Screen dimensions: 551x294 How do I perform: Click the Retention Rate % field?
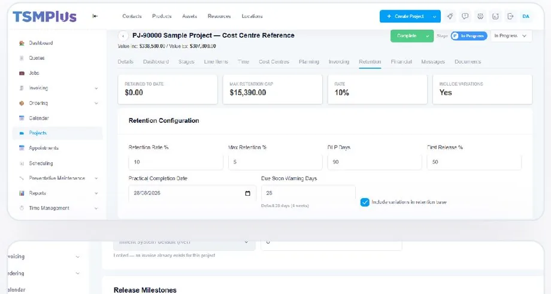click(x=175, y=162)
